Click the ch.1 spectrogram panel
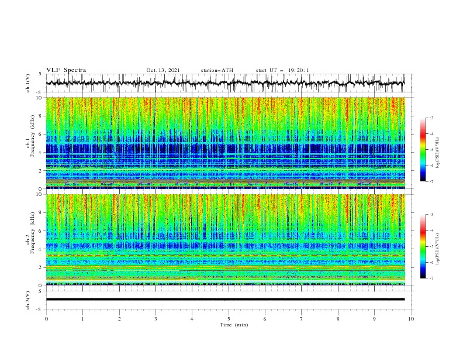Viewport: 463px width, 358px height. pyautogui.click(x=225, y=143)
